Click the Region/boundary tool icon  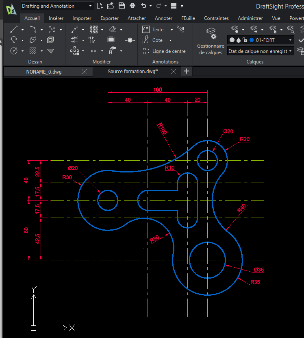(50, 40)
